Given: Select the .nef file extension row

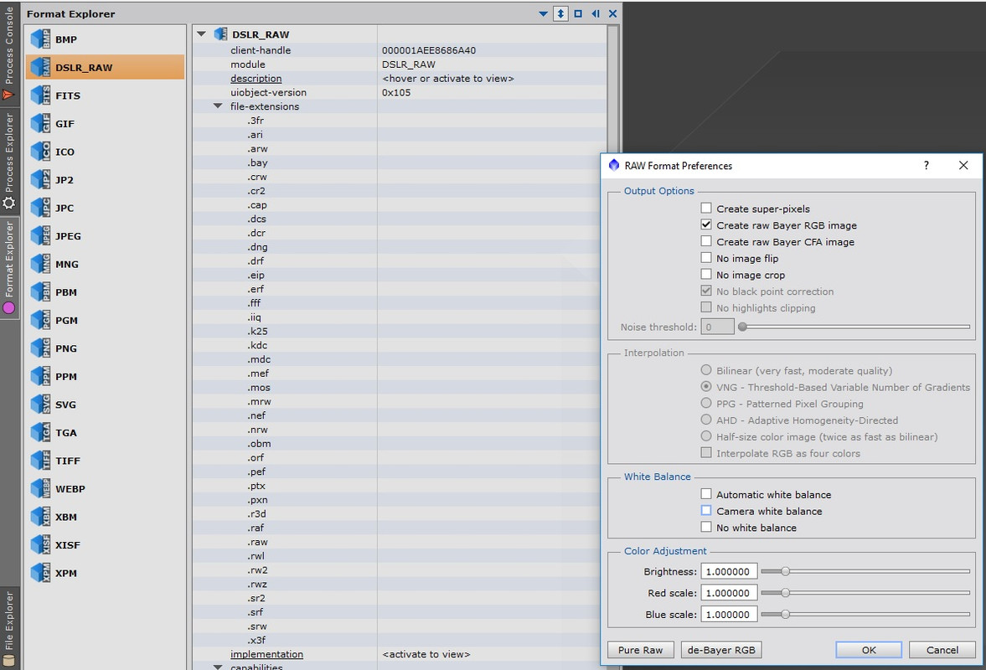Looking at the screenshot, I should [x=400, y=415].
